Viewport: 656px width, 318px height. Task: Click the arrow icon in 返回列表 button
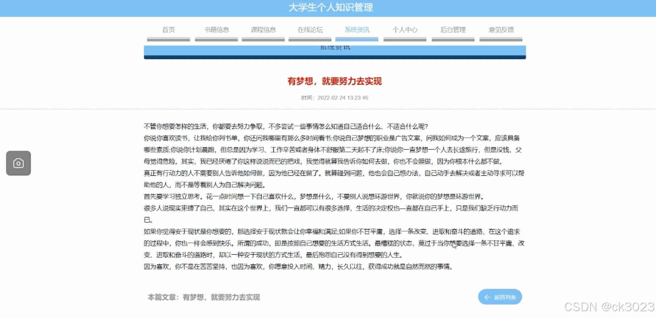click(488, 297)
